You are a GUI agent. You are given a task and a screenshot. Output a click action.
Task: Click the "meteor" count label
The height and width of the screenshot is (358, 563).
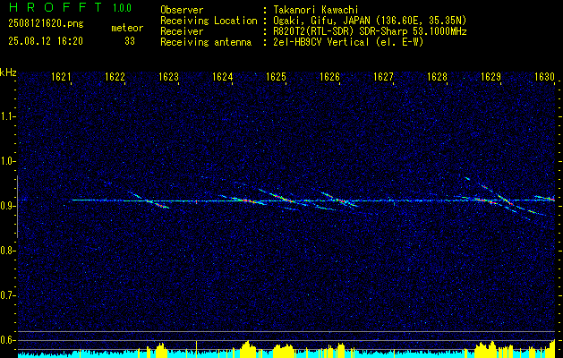(127, 28)
